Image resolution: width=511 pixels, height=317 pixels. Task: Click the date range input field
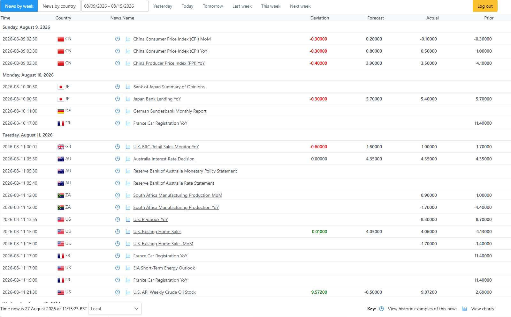click(x=115, y=6)
